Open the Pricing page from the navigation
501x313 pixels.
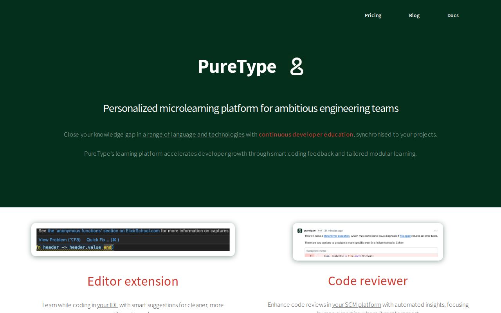(x=373, y=15)
